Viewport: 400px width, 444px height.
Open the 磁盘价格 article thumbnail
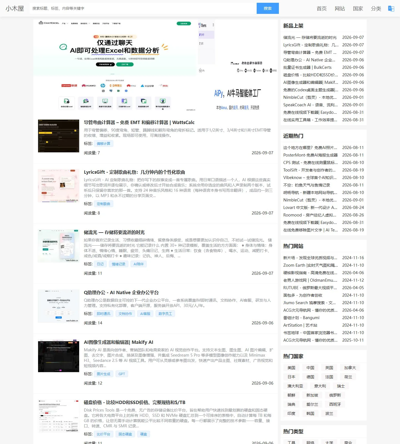point(59,416)
